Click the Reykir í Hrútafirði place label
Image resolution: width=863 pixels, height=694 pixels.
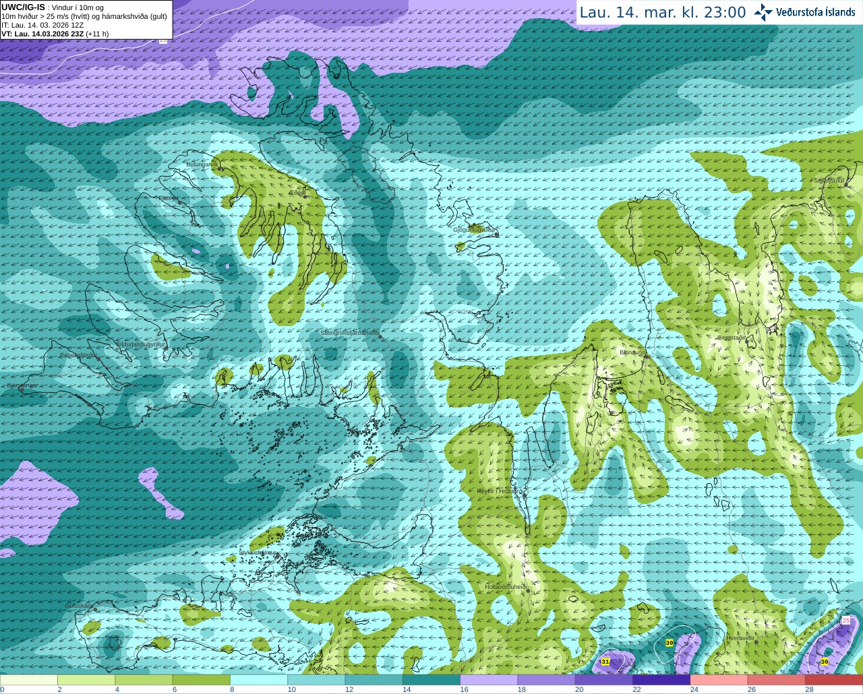(501, 491)
